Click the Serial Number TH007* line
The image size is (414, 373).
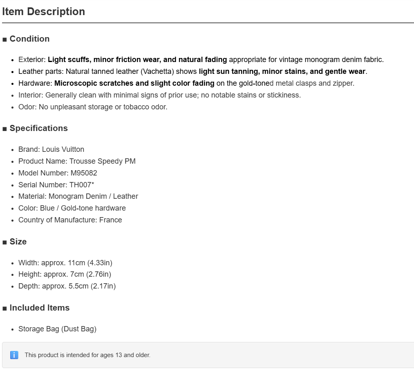[x=56, y=185]
